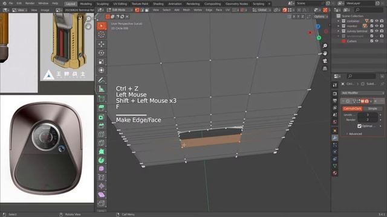
Task: Select the Inset Faces tool
Action: pyautogui.click(x=102, y=117)
